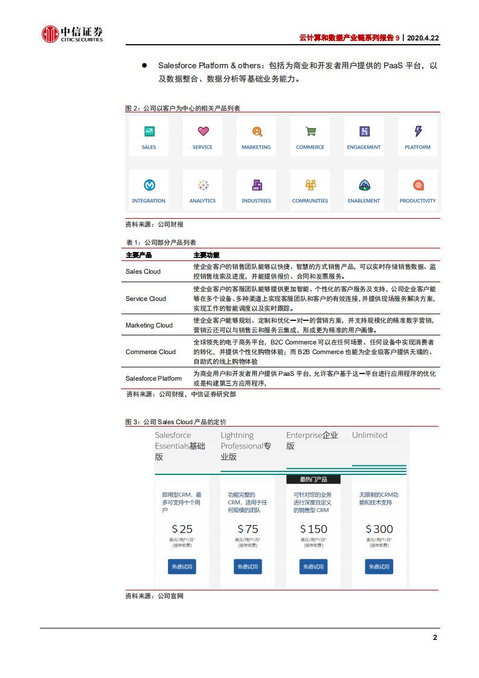Click the Analytics dots icon
This screenshot has width=479, height=678.
(x=203, y=185)
